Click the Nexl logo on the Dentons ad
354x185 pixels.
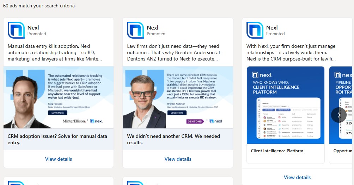point(135,30)
